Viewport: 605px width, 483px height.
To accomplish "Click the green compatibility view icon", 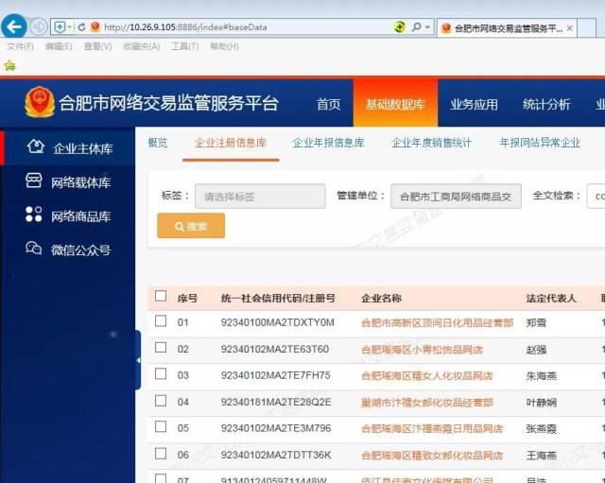I will 400,27.
